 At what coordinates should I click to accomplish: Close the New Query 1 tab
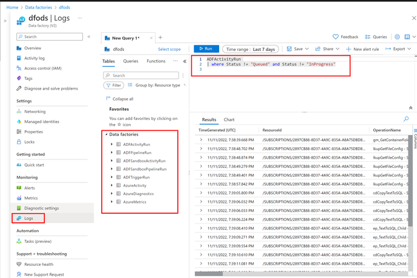click(x=151, y=38)
